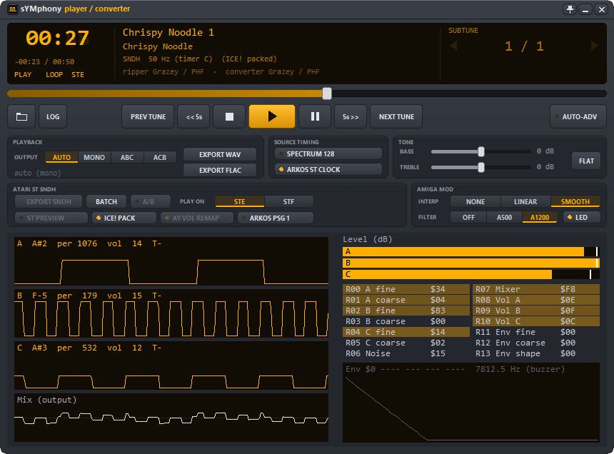Enable SPECTRUM 128 source timing
Screen dimensions: 614x454
pyautogui.click(x=328, y=153)
